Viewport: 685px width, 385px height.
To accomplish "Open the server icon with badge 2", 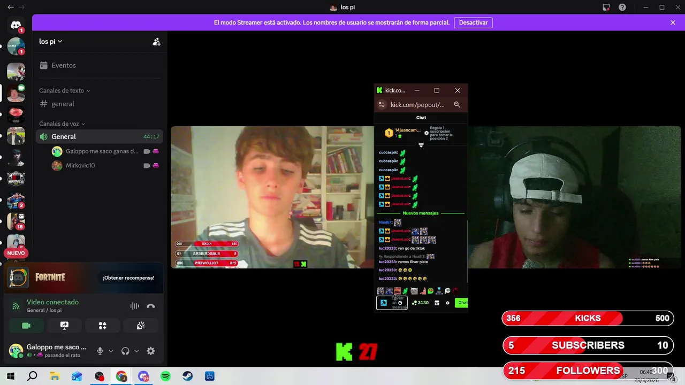I will [16, 200].
